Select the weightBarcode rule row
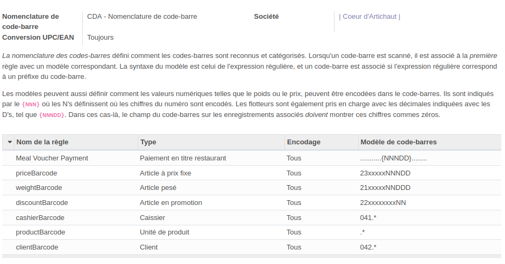The image size is (505, 264). click(x=39, y=188)
